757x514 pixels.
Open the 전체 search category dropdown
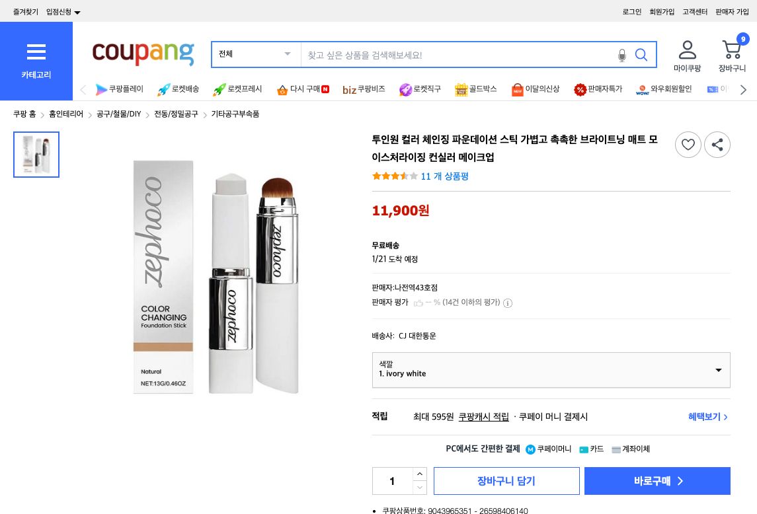point(255,54)
